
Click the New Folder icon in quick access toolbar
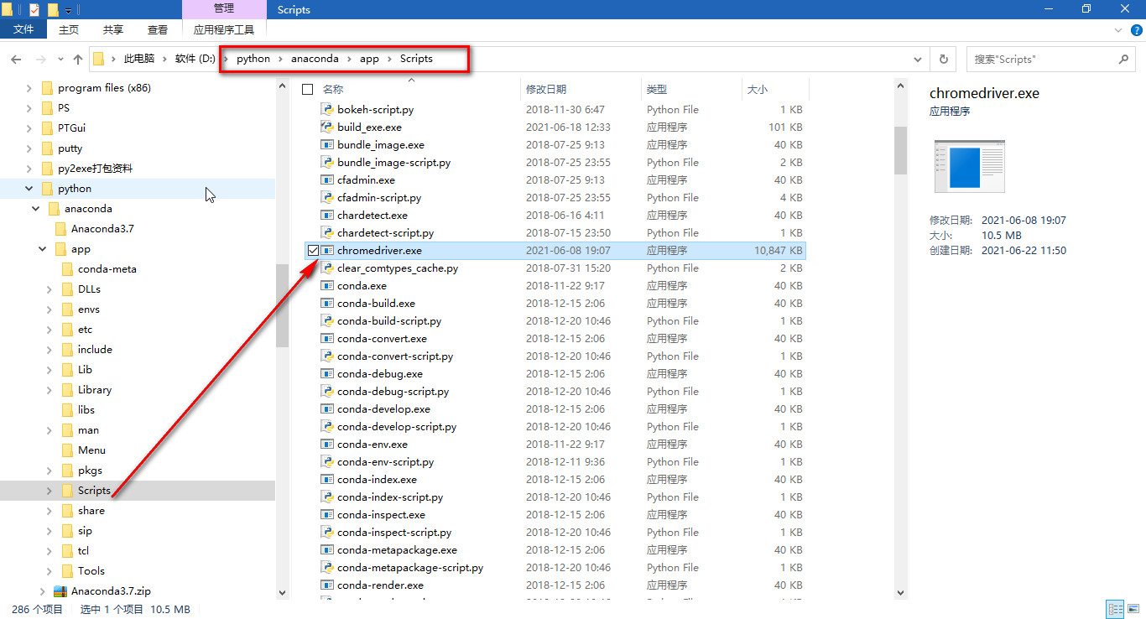tap(53, 9)
